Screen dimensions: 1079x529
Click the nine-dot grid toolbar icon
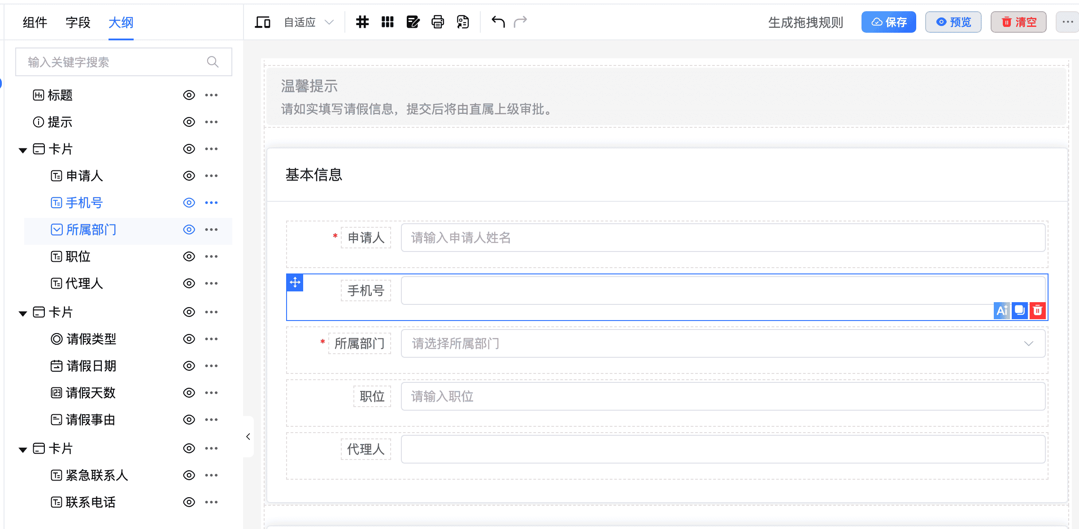click(x=387, y=22)
